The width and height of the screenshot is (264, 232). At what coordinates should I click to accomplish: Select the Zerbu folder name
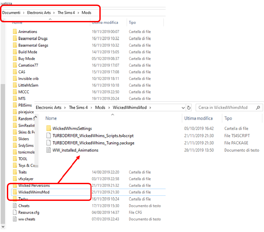point(23,199)
